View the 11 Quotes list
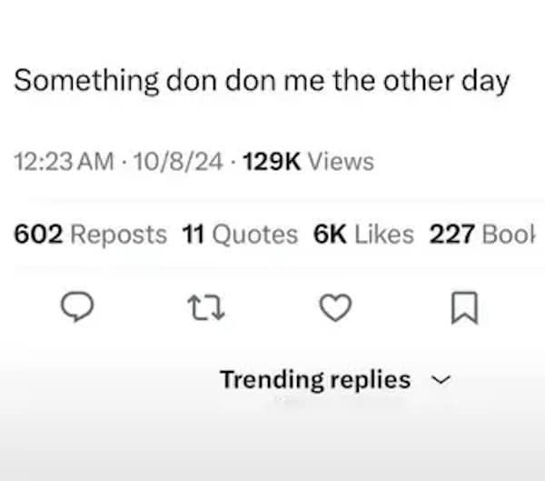545x481 pixels. (x=240, y=235)
